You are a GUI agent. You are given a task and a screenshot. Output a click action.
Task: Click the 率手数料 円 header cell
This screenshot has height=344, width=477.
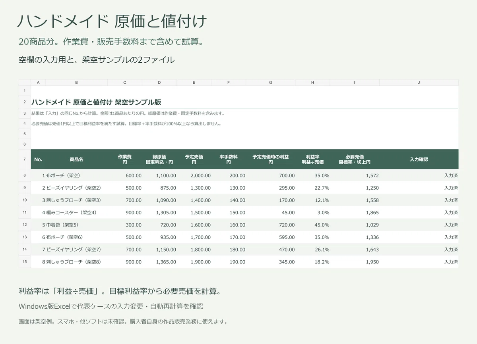228,159
